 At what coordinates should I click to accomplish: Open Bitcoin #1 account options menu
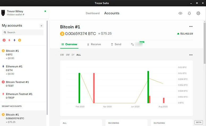pyautogui.click(x=191, y=27)
